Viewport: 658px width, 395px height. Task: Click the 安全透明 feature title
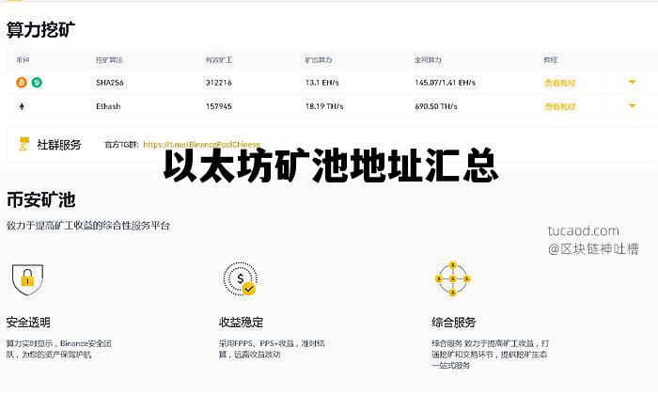(x=28, y=323)
